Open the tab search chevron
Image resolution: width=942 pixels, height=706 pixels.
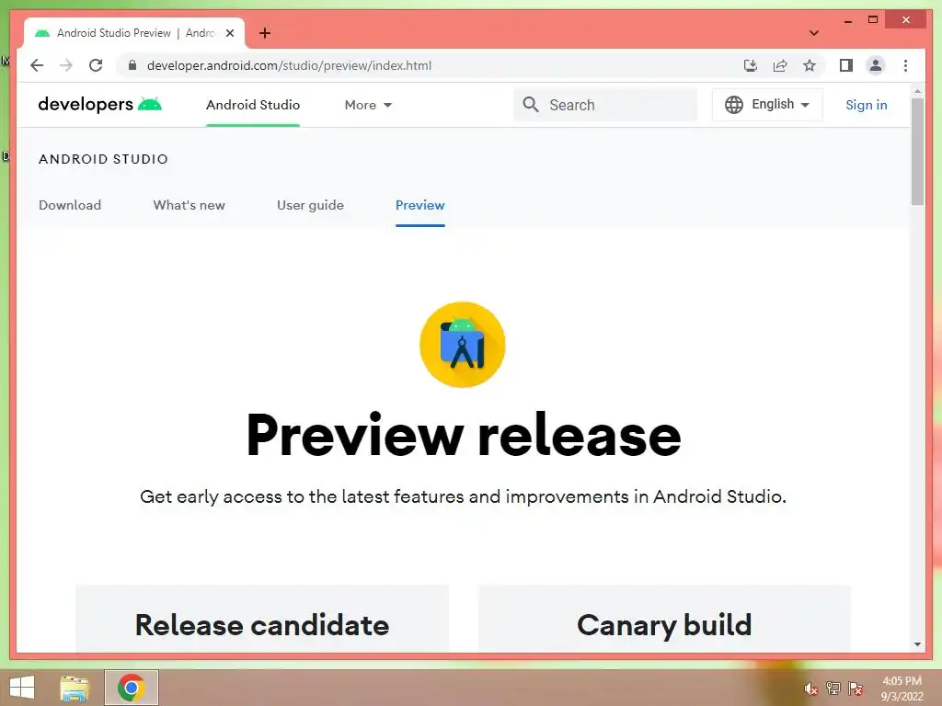814,33
